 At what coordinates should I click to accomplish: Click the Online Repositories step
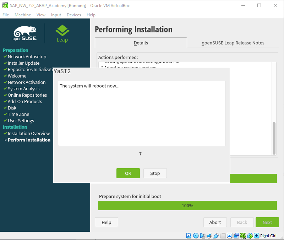[27, 95]
